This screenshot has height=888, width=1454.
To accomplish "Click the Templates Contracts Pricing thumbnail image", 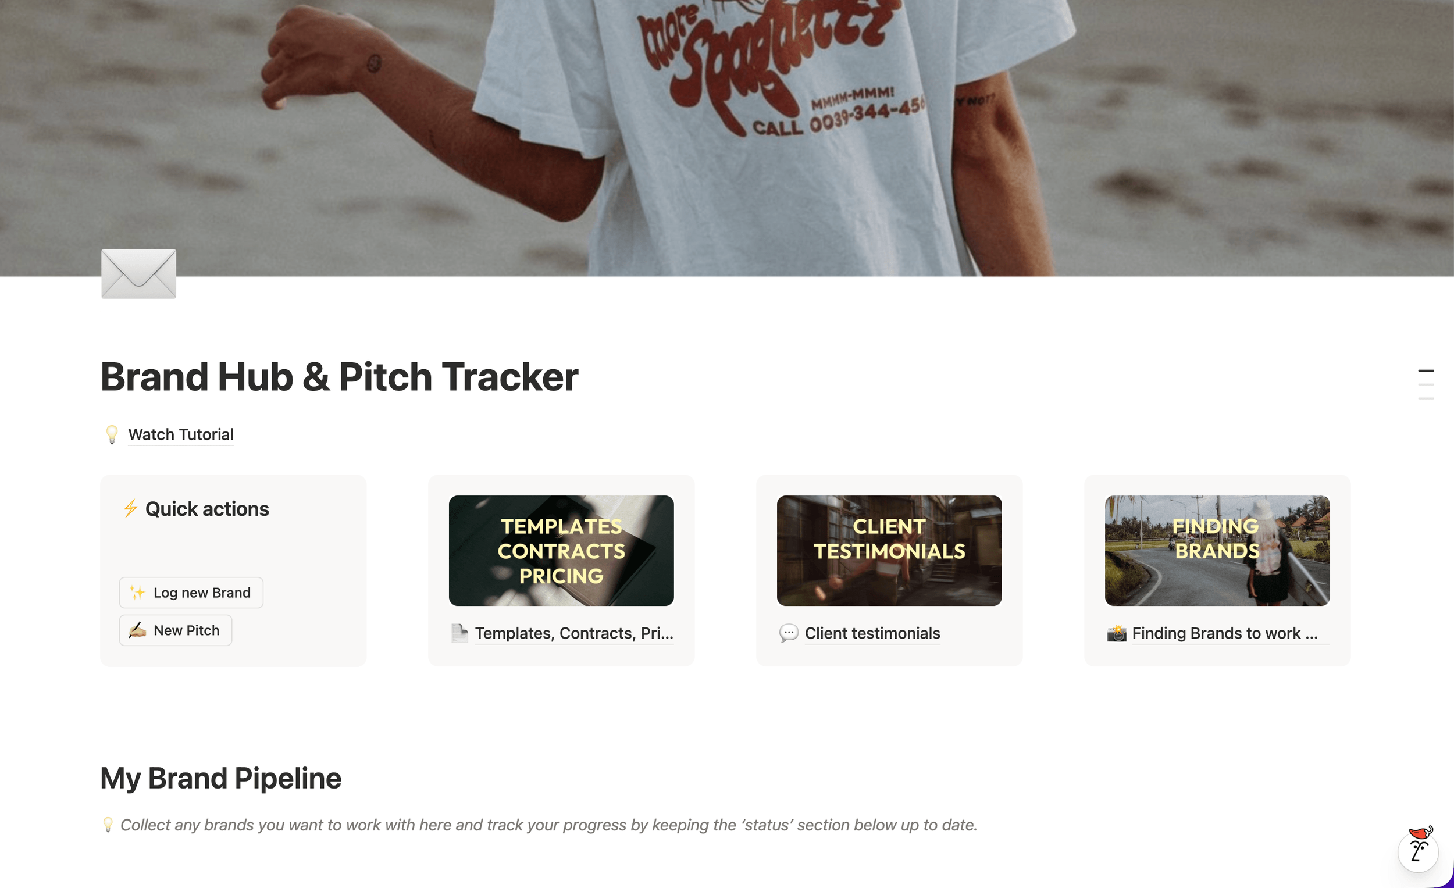I will pos(561,551).
